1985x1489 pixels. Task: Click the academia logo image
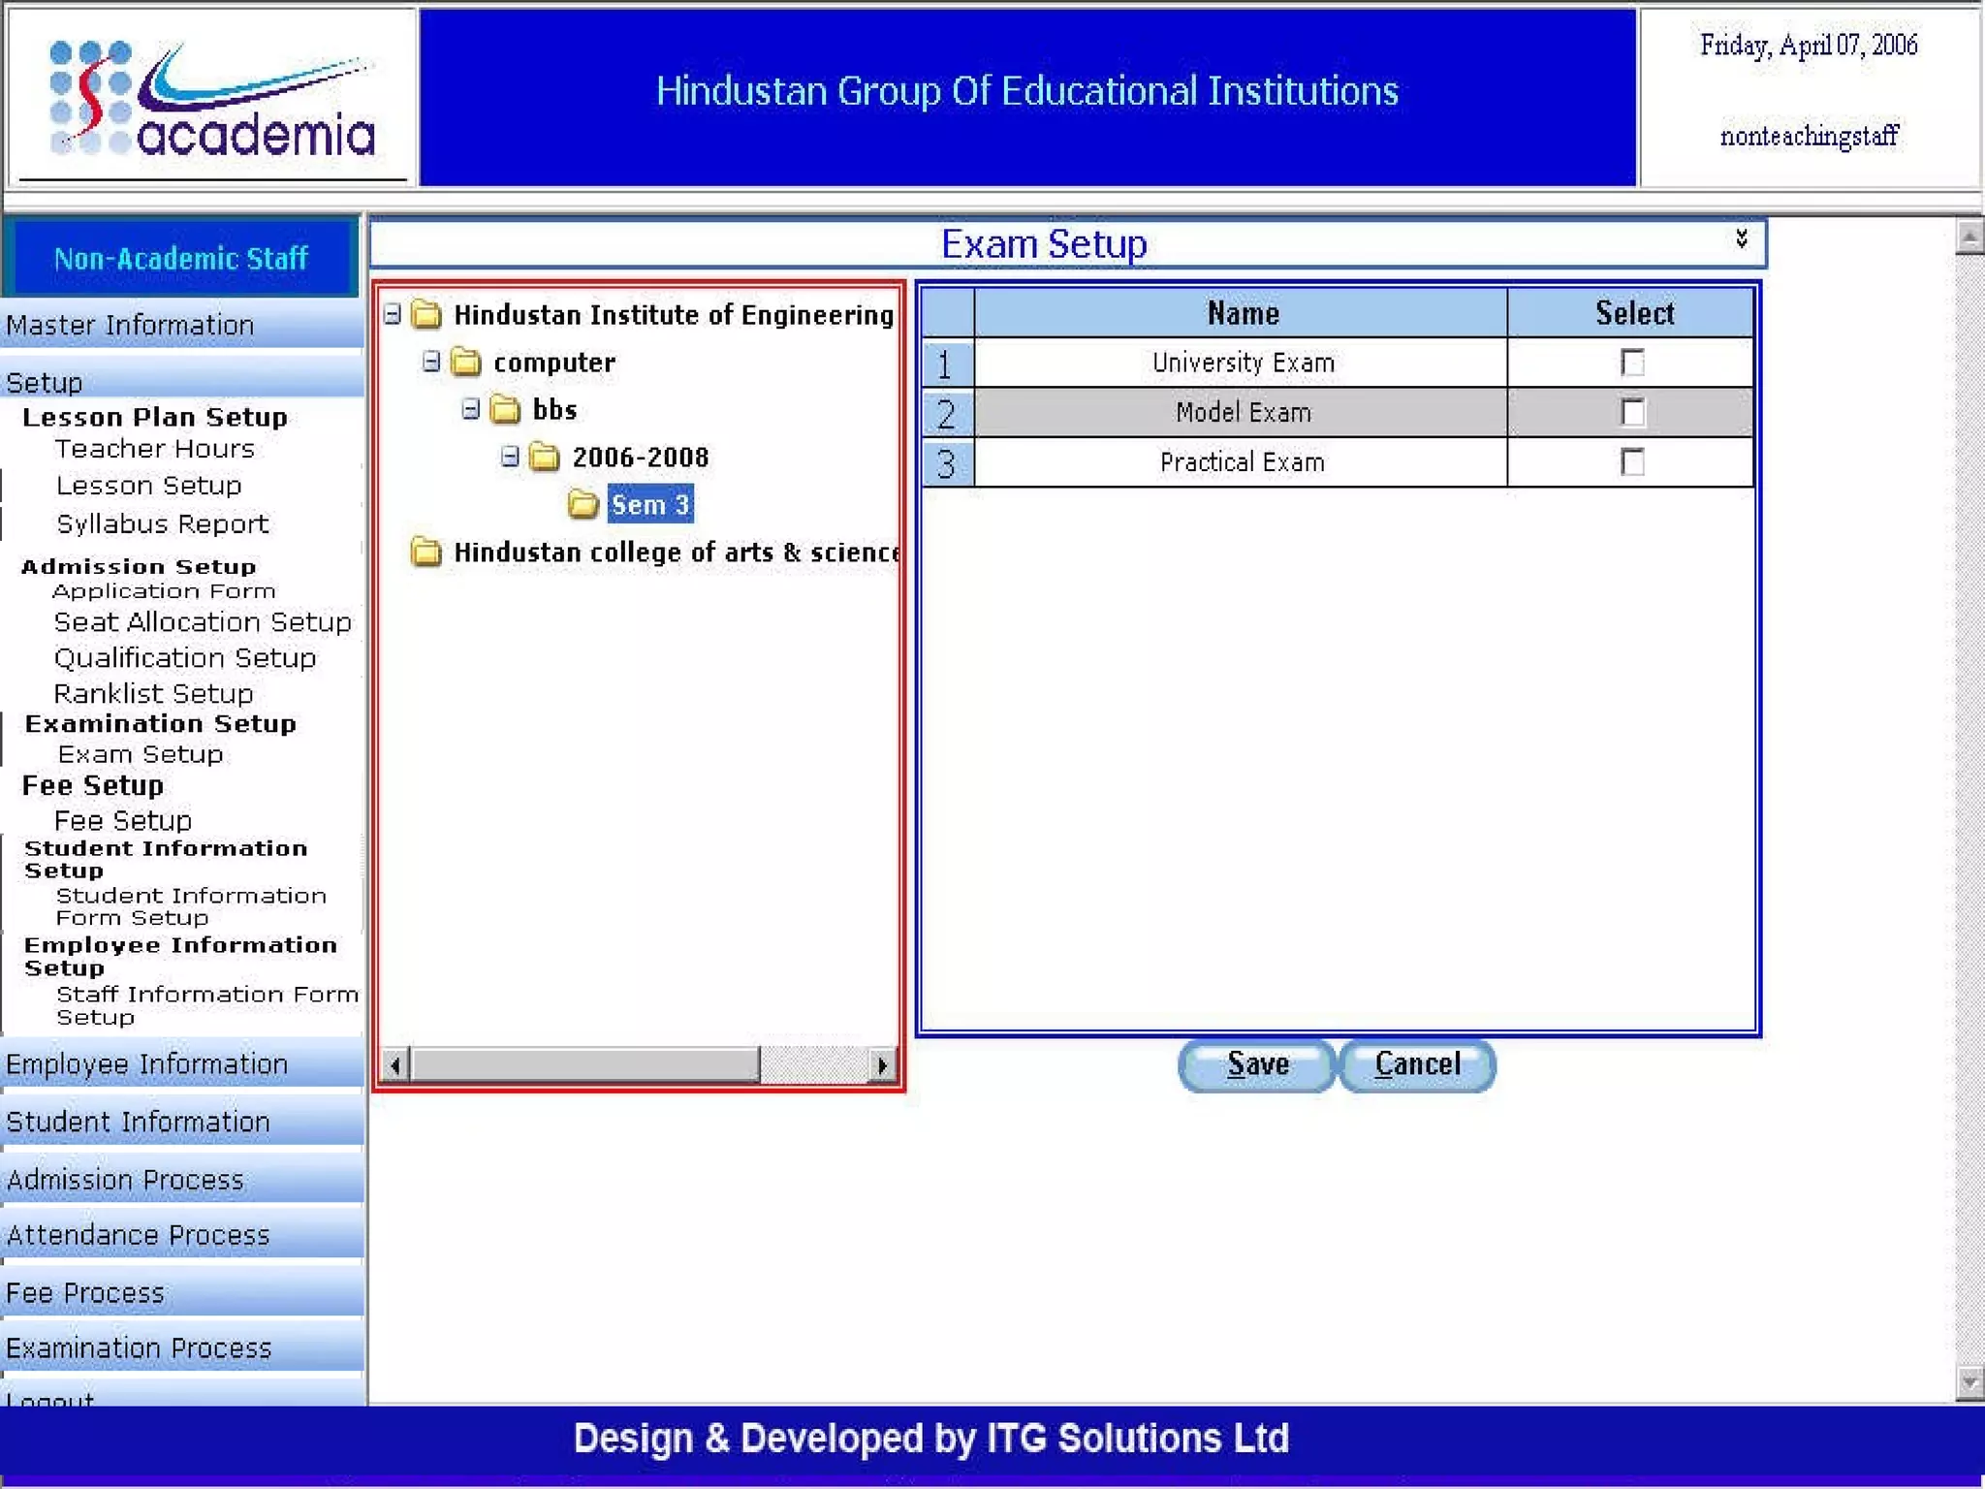tap(212, 98)
